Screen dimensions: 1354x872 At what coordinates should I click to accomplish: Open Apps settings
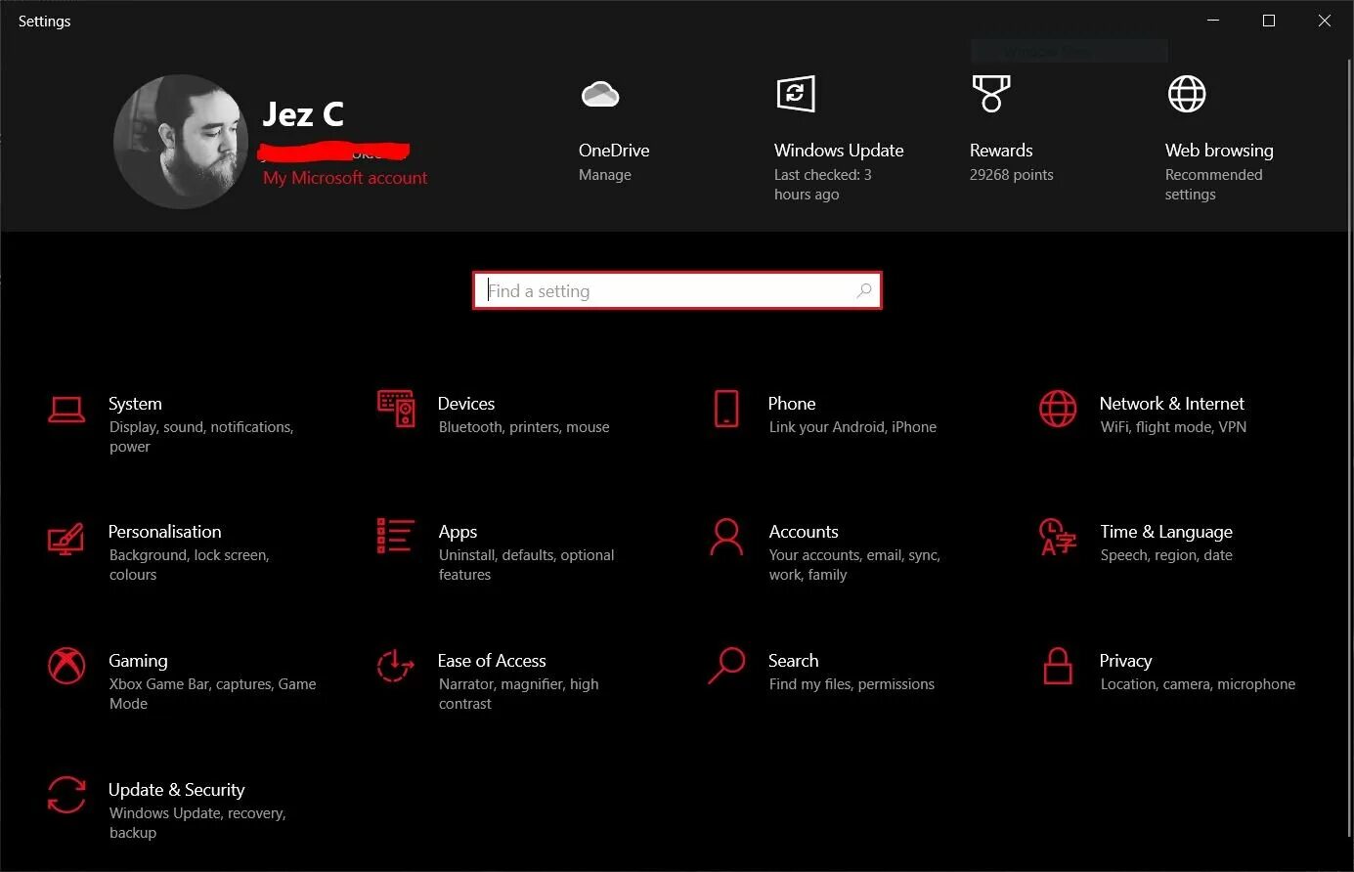click(x=458, y=531)
